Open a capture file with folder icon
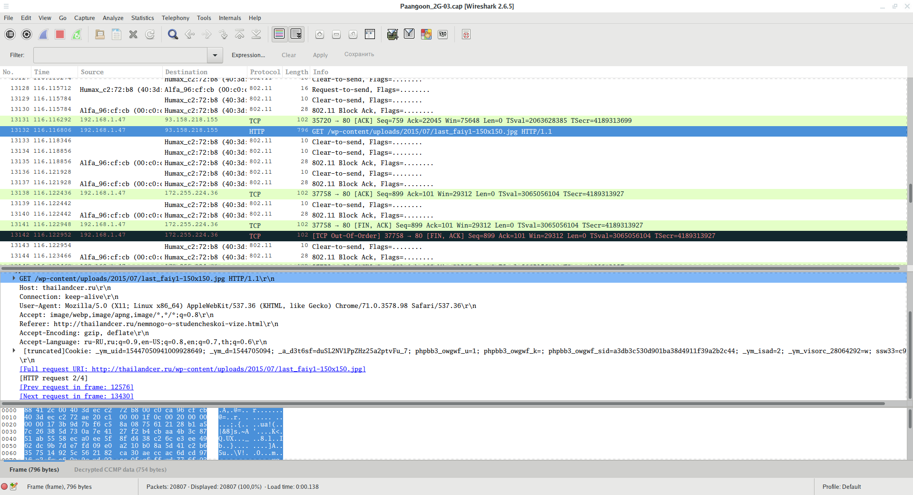 (100, 34)
